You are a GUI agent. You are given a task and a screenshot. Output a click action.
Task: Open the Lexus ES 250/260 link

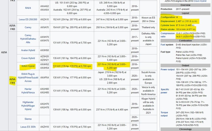[x=28, y=19]
